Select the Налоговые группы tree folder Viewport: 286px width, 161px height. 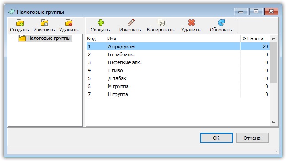(49, 38)
